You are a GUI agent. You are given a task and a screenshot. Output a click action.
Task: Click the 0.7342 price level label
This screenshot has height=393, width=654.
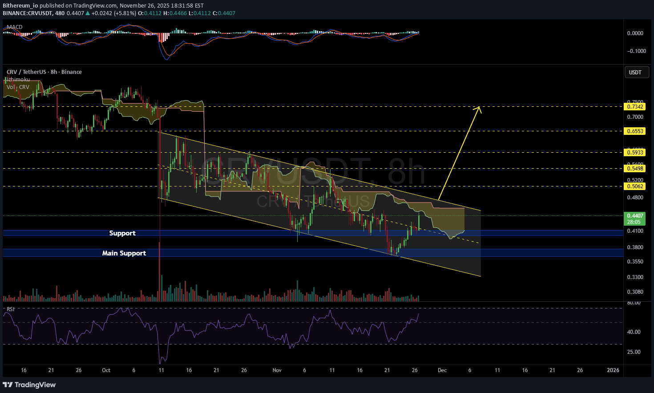point(635,107)
